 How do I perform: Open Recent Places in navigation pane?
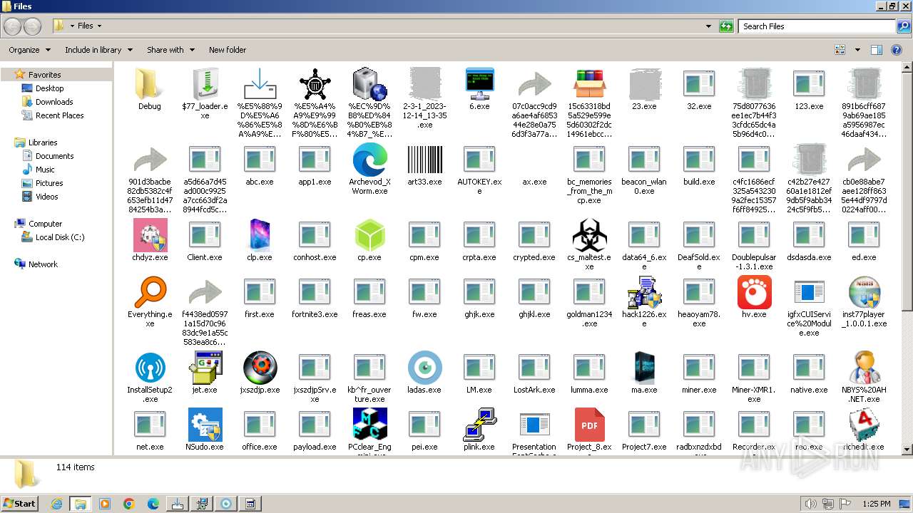click(x=59, y=115)
